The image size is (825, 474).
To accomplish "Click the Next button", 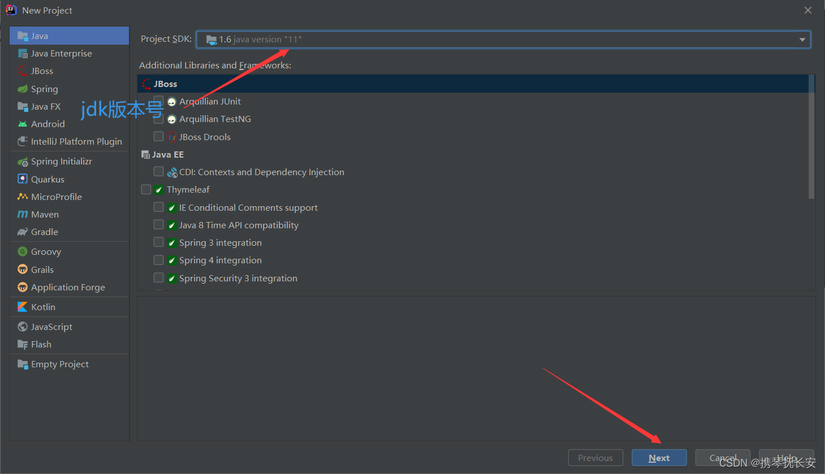I will click(659, 458).
